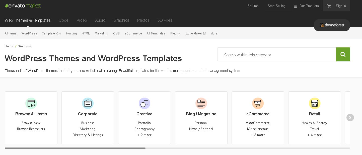Open WordPress in subnavigation
This screenshot has width=362, height=155.
(x=29, y=33)
